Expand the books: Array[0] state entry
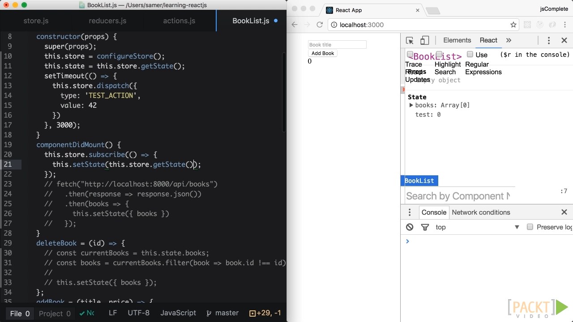 click(x=411, y=105)
